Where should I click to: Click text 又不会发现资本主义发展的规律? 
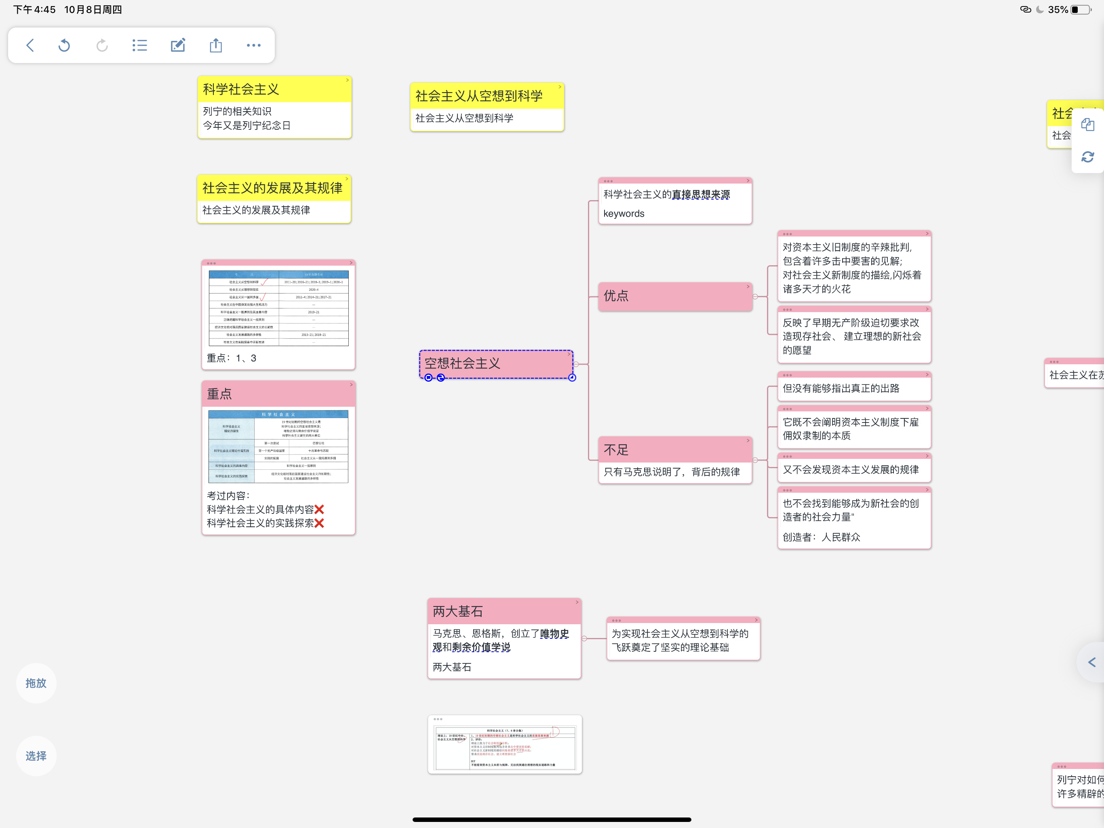point(851,469)
